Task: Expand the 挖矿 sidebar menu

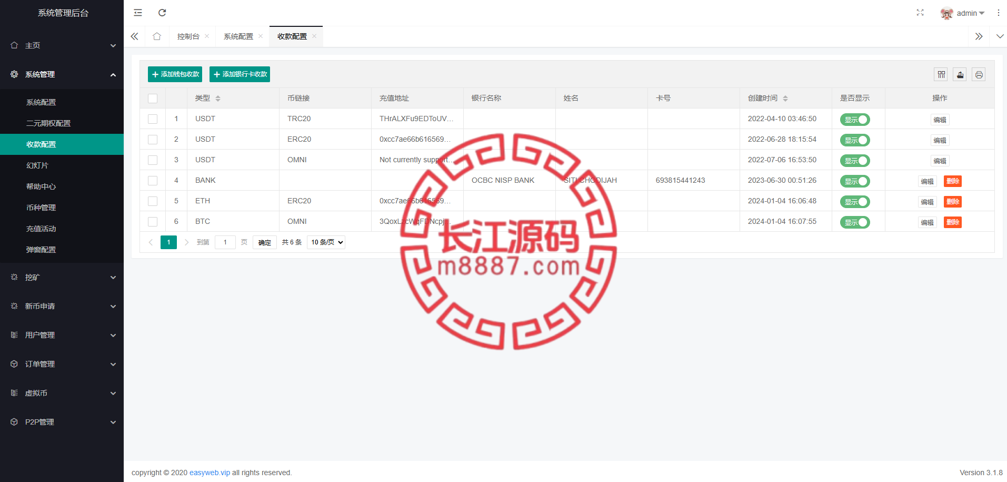Action: pos(62,277)
